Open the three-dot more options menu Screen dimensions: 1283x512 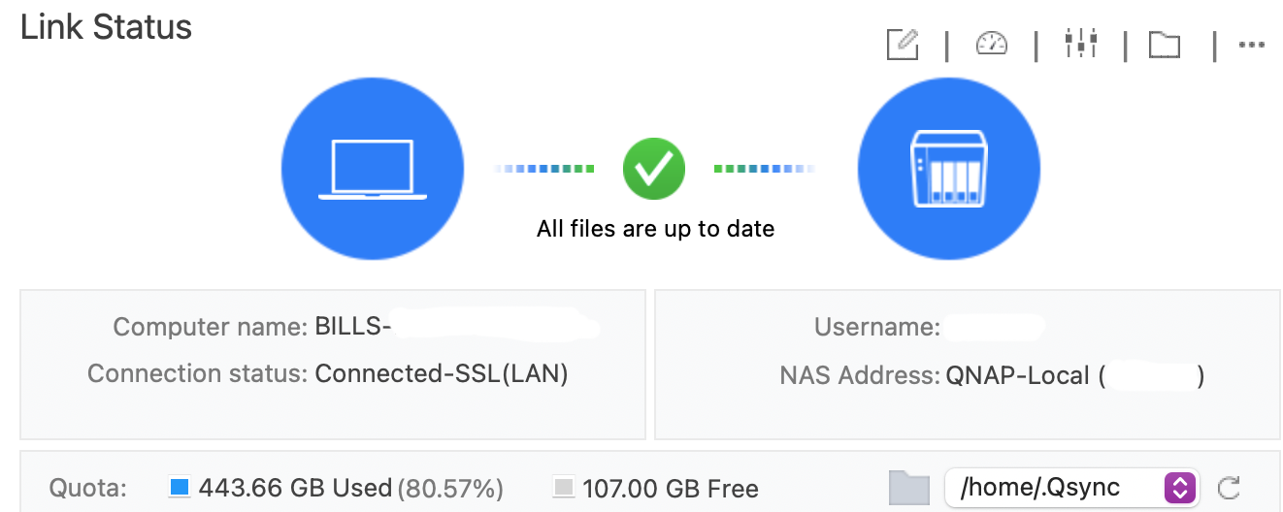tap(1252, 45)
